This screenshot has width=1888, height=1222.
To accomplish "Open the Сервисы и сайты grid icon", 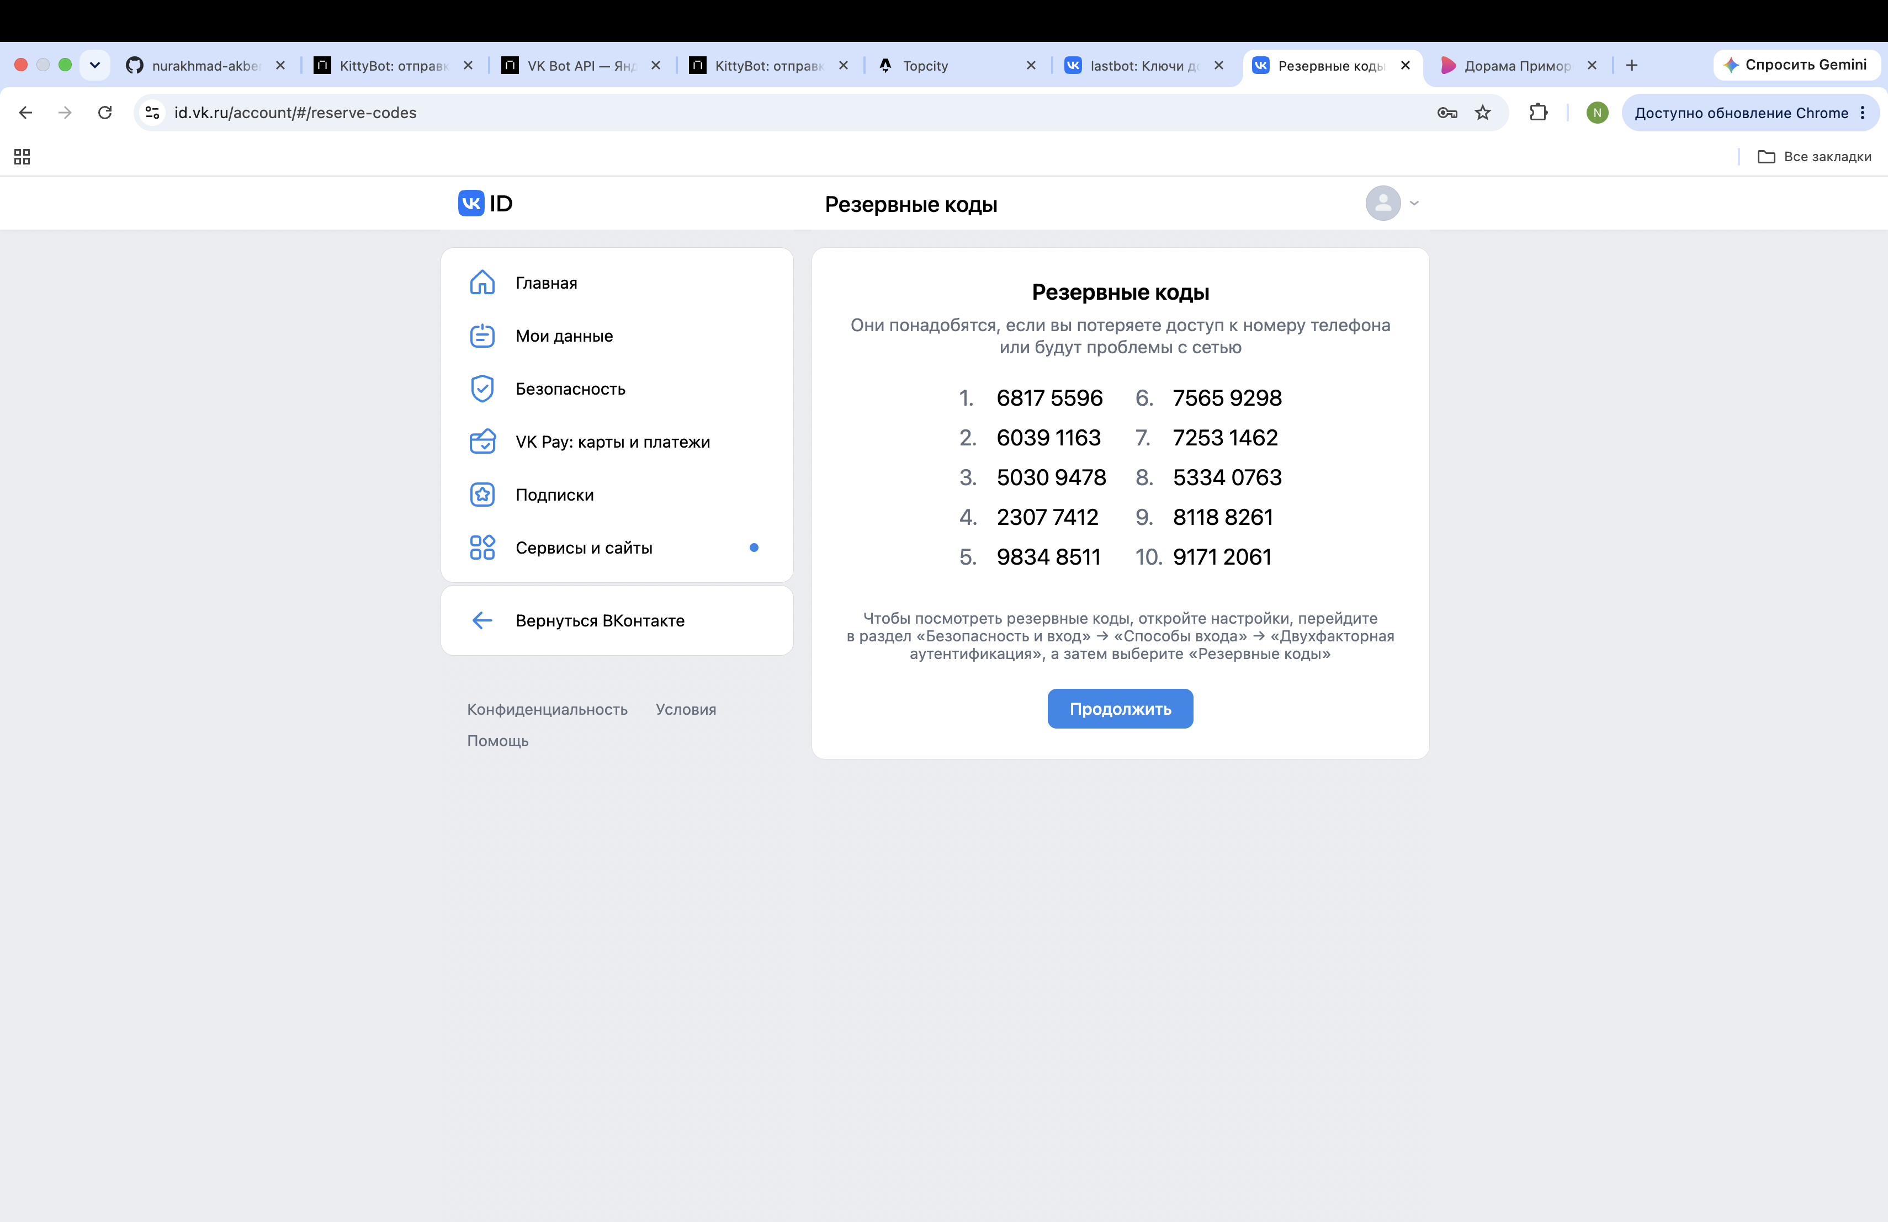I will (x=482, y=547).
